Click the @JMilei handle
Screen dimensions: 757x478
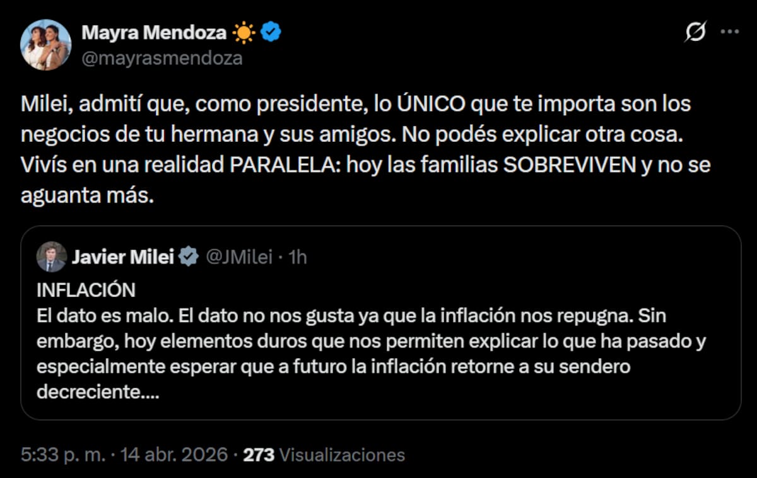point(237,257)
